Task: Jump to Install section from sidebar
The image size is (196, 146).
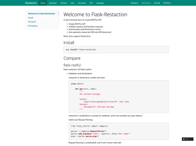Action: point(30,18)
